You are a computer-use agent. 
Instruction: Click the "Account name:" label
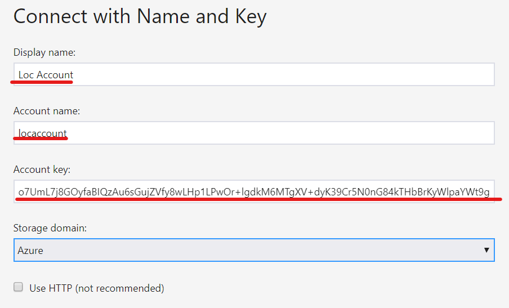click(47, 111)
